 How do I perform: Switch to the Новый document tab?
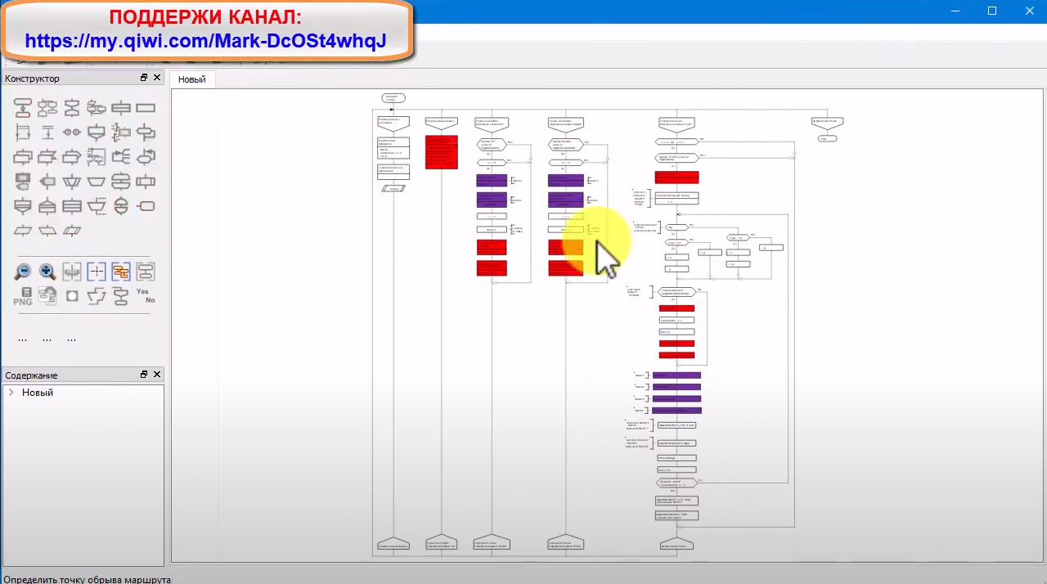pos(192,79)
